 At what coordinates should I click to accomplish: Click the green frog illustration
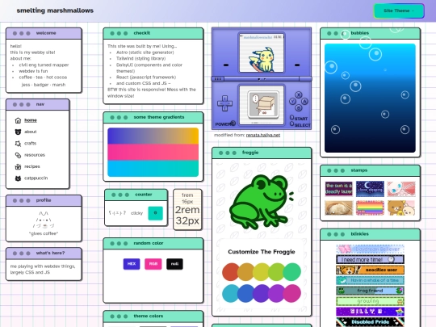(262, 202)
